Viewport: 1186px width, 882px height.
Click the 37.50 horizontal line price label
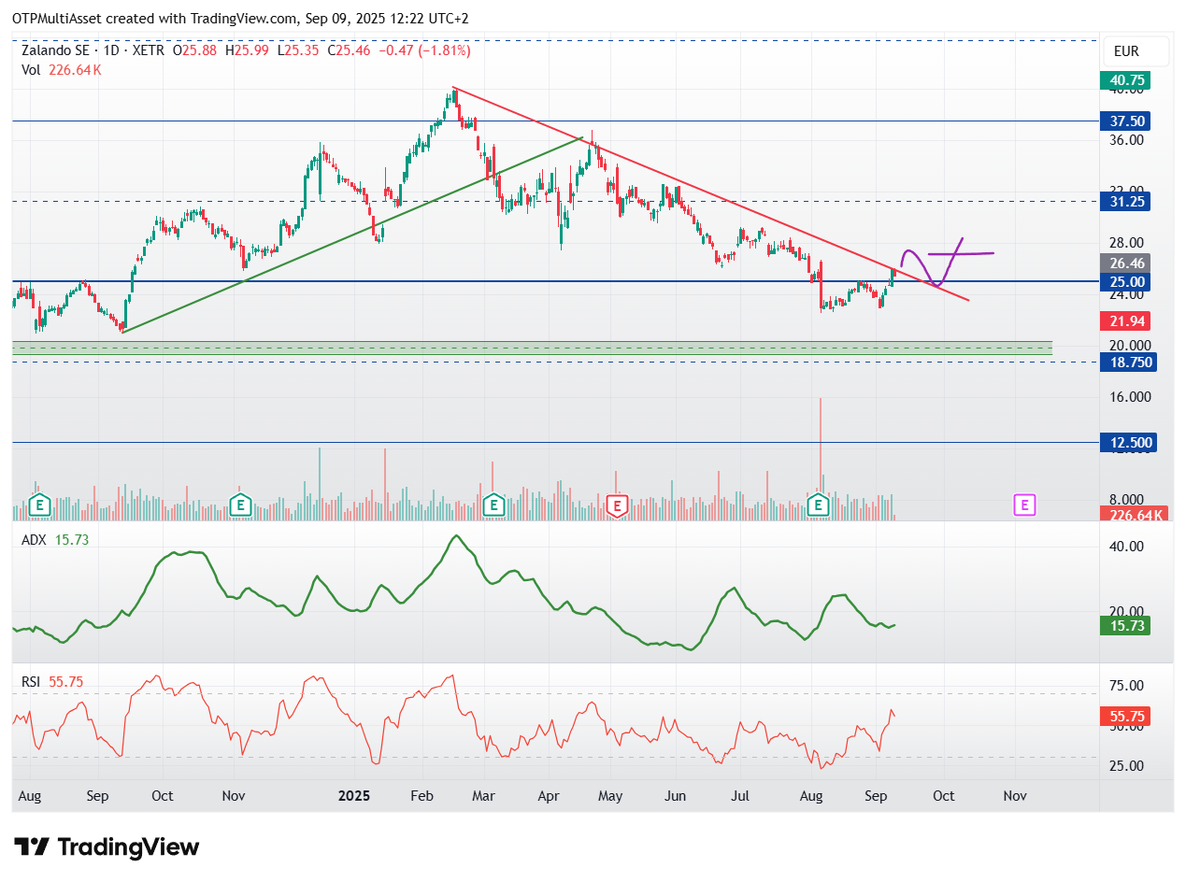point(1125,121)
